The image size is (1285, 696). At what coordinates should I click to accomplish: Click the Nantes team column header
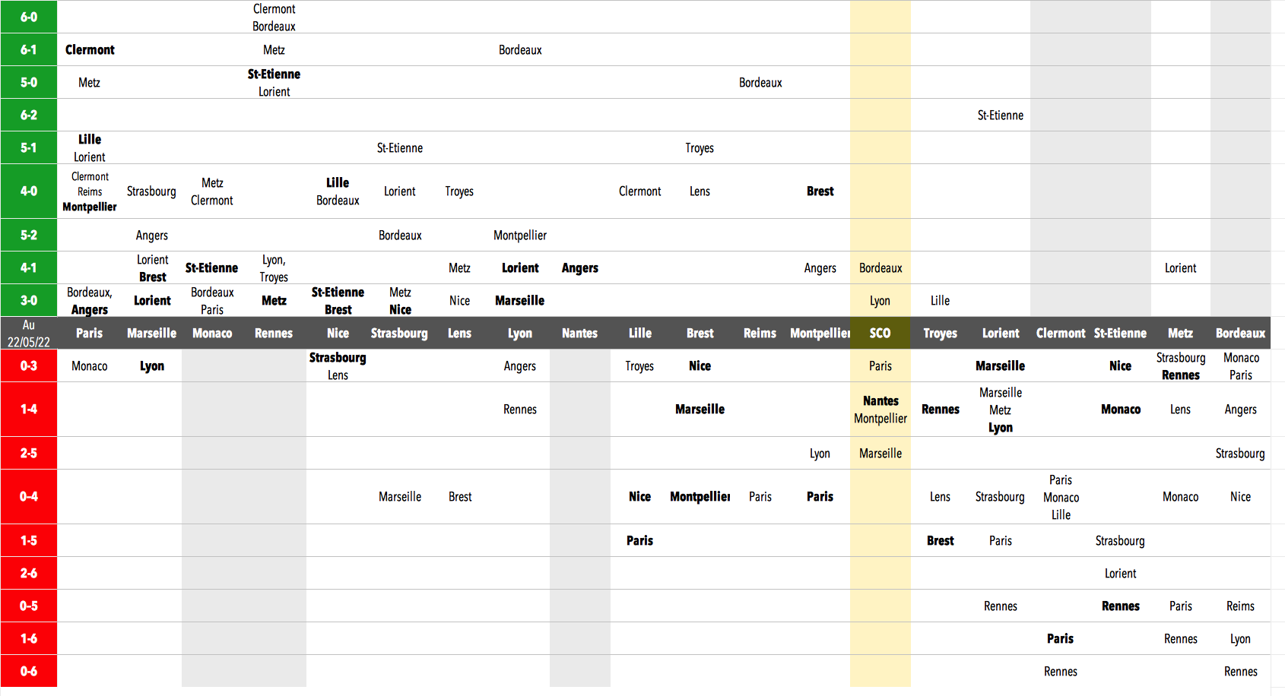(x=579, y=334)
